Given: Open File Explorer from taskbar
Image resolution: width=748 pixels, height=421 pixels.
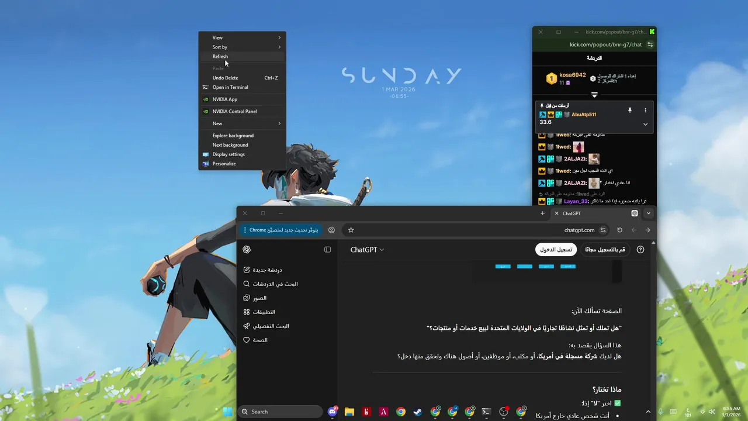Looking at the screenshot, I should (x=349, y=412).
